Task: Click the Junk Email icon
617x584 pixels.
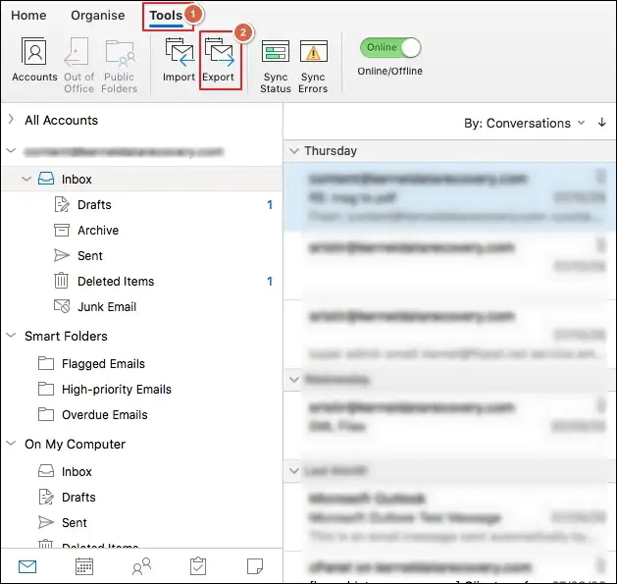Action: tap(62, 306)
